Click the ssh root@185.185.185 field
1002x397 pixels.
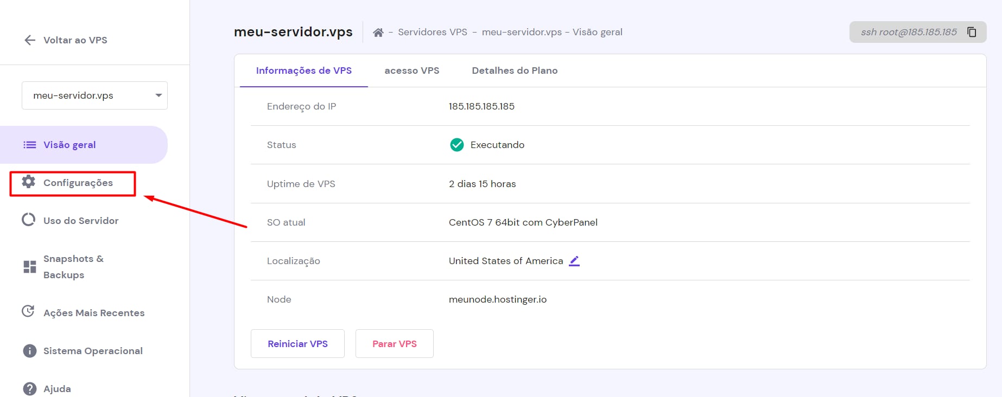[908, 32]
